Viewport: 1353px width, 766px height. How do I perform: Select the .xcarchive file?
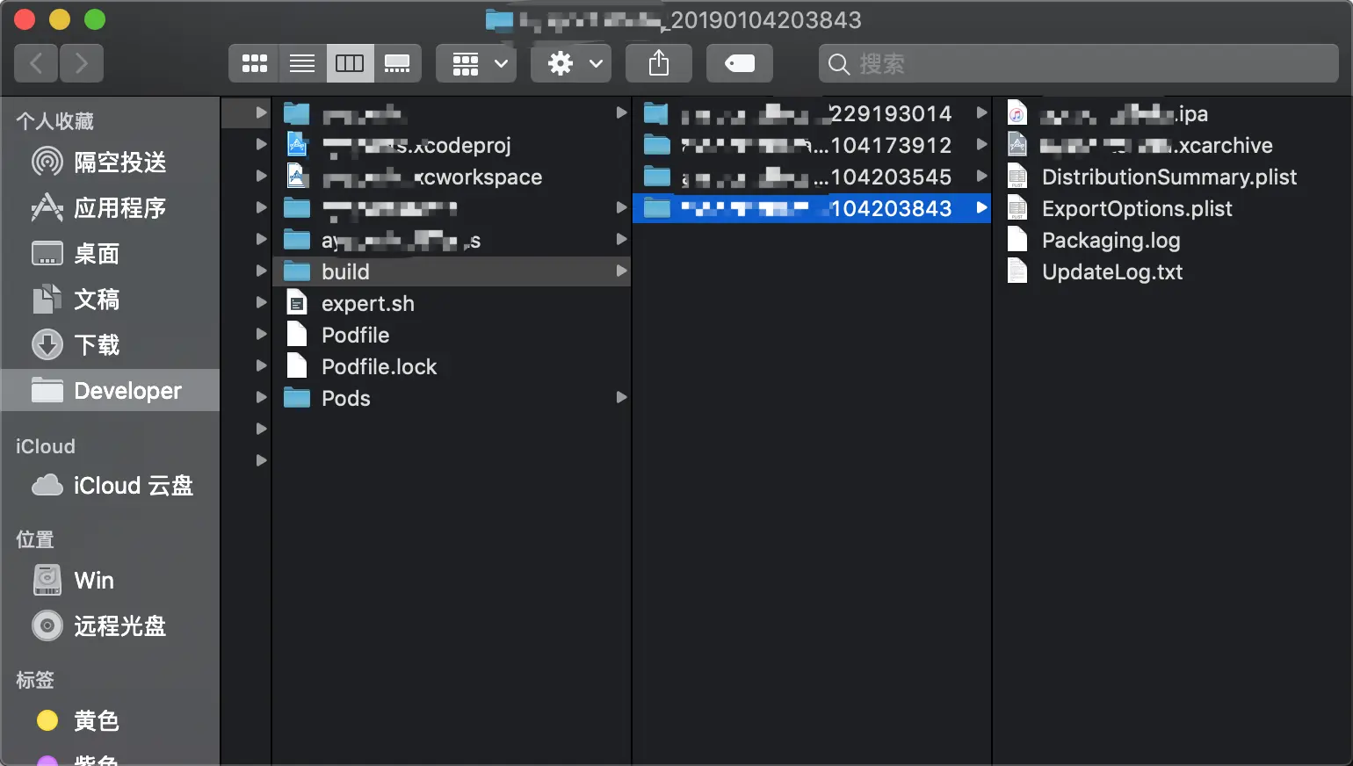point(1172,145)
